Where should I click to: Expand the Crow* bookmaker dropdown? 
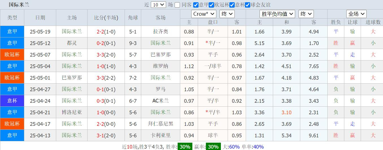coord(204,14)
